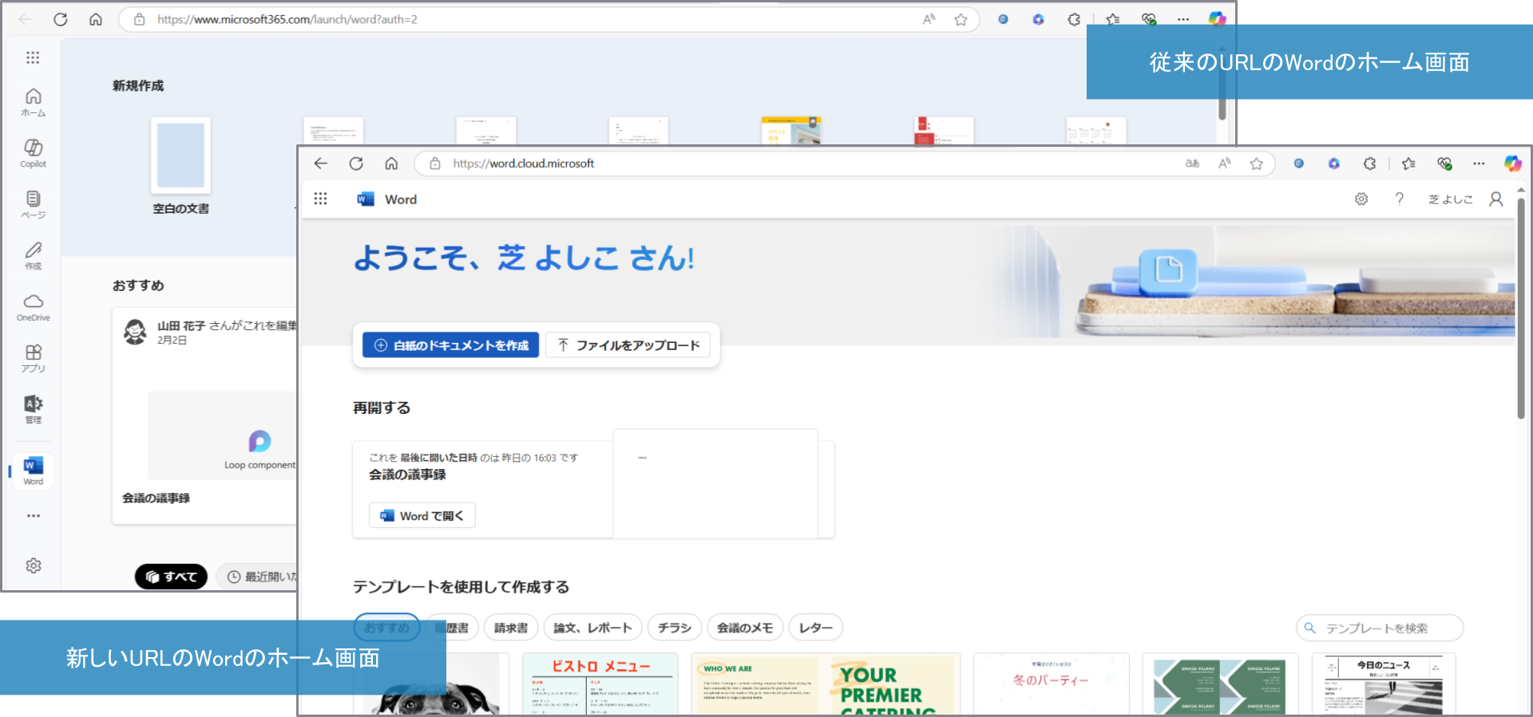This screenshot has height=717, width=1533.
Task: Expand the sidebar more options ellipsis
Action: [x=33, y=516]
